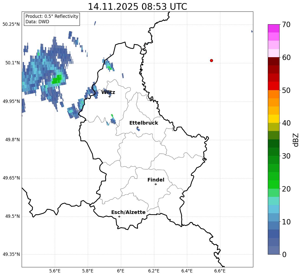The image size is (302, 276).
Task: Click the Esch/Alzette station cross marker
Action: tap(119, 217)
